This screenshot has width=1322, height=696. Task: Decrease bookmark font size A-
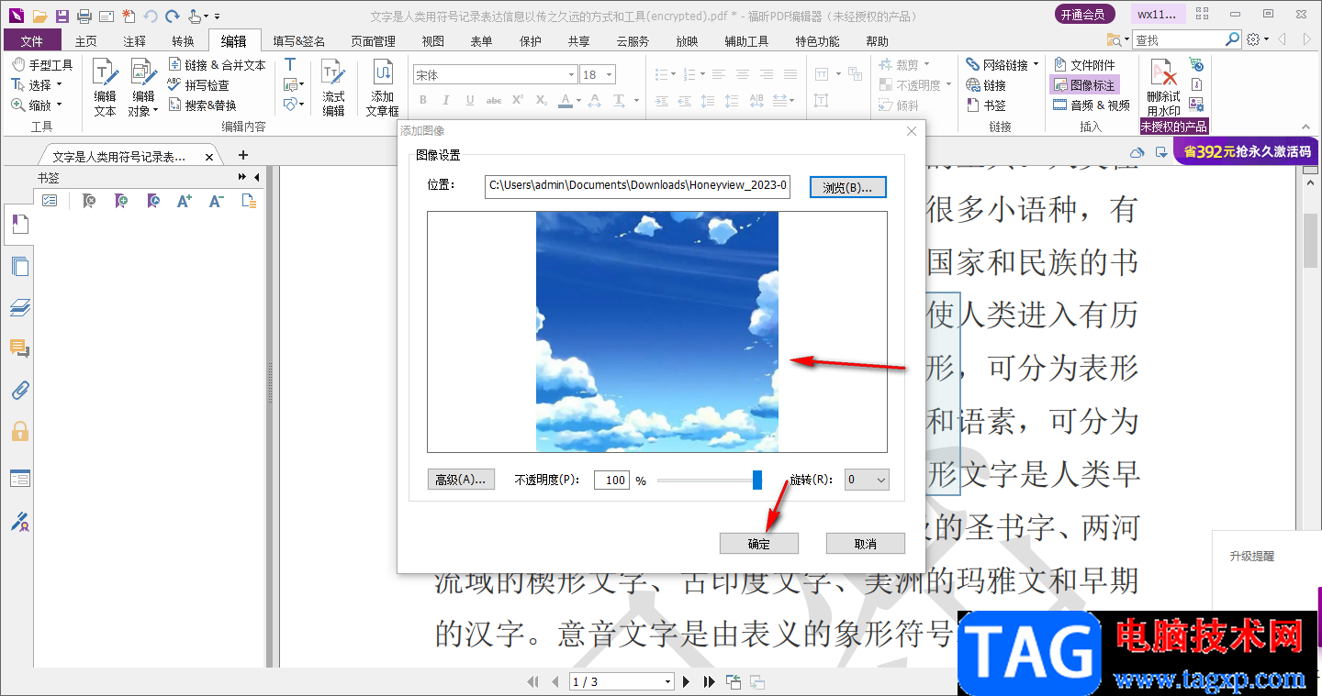216,201
